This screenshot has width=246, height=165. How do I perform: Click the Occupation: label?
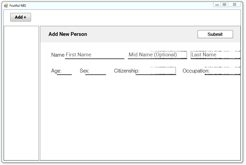[x=196, y=71]
